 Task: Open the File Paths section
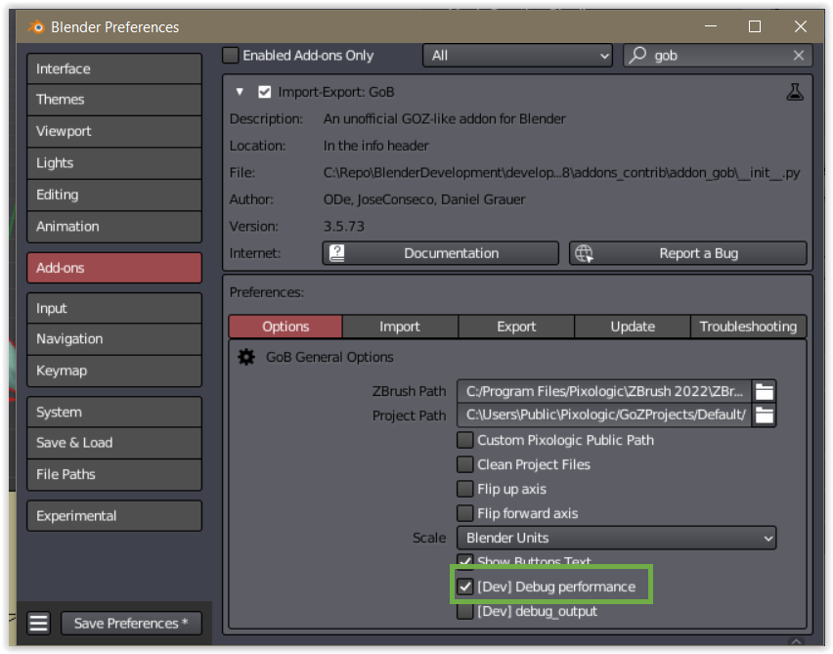pyautogui.click(x=114, y=474)
